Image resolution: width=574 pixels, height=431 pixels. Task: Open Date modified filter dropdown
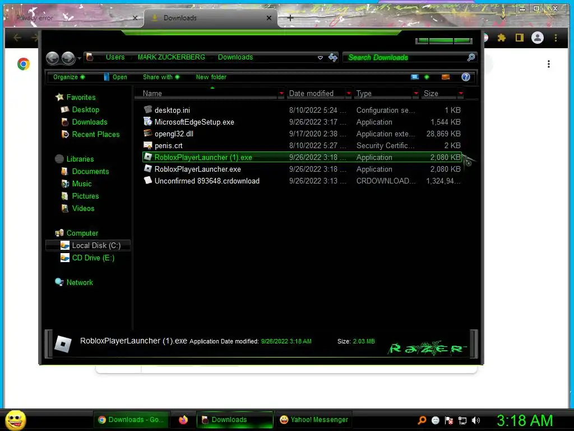tap(349, 94)
